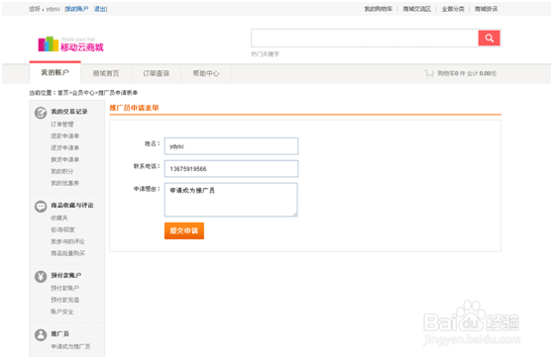Focus the 姓名 name input field
Viewport: 553px width, 359px height.
click(x=231, y=146)
